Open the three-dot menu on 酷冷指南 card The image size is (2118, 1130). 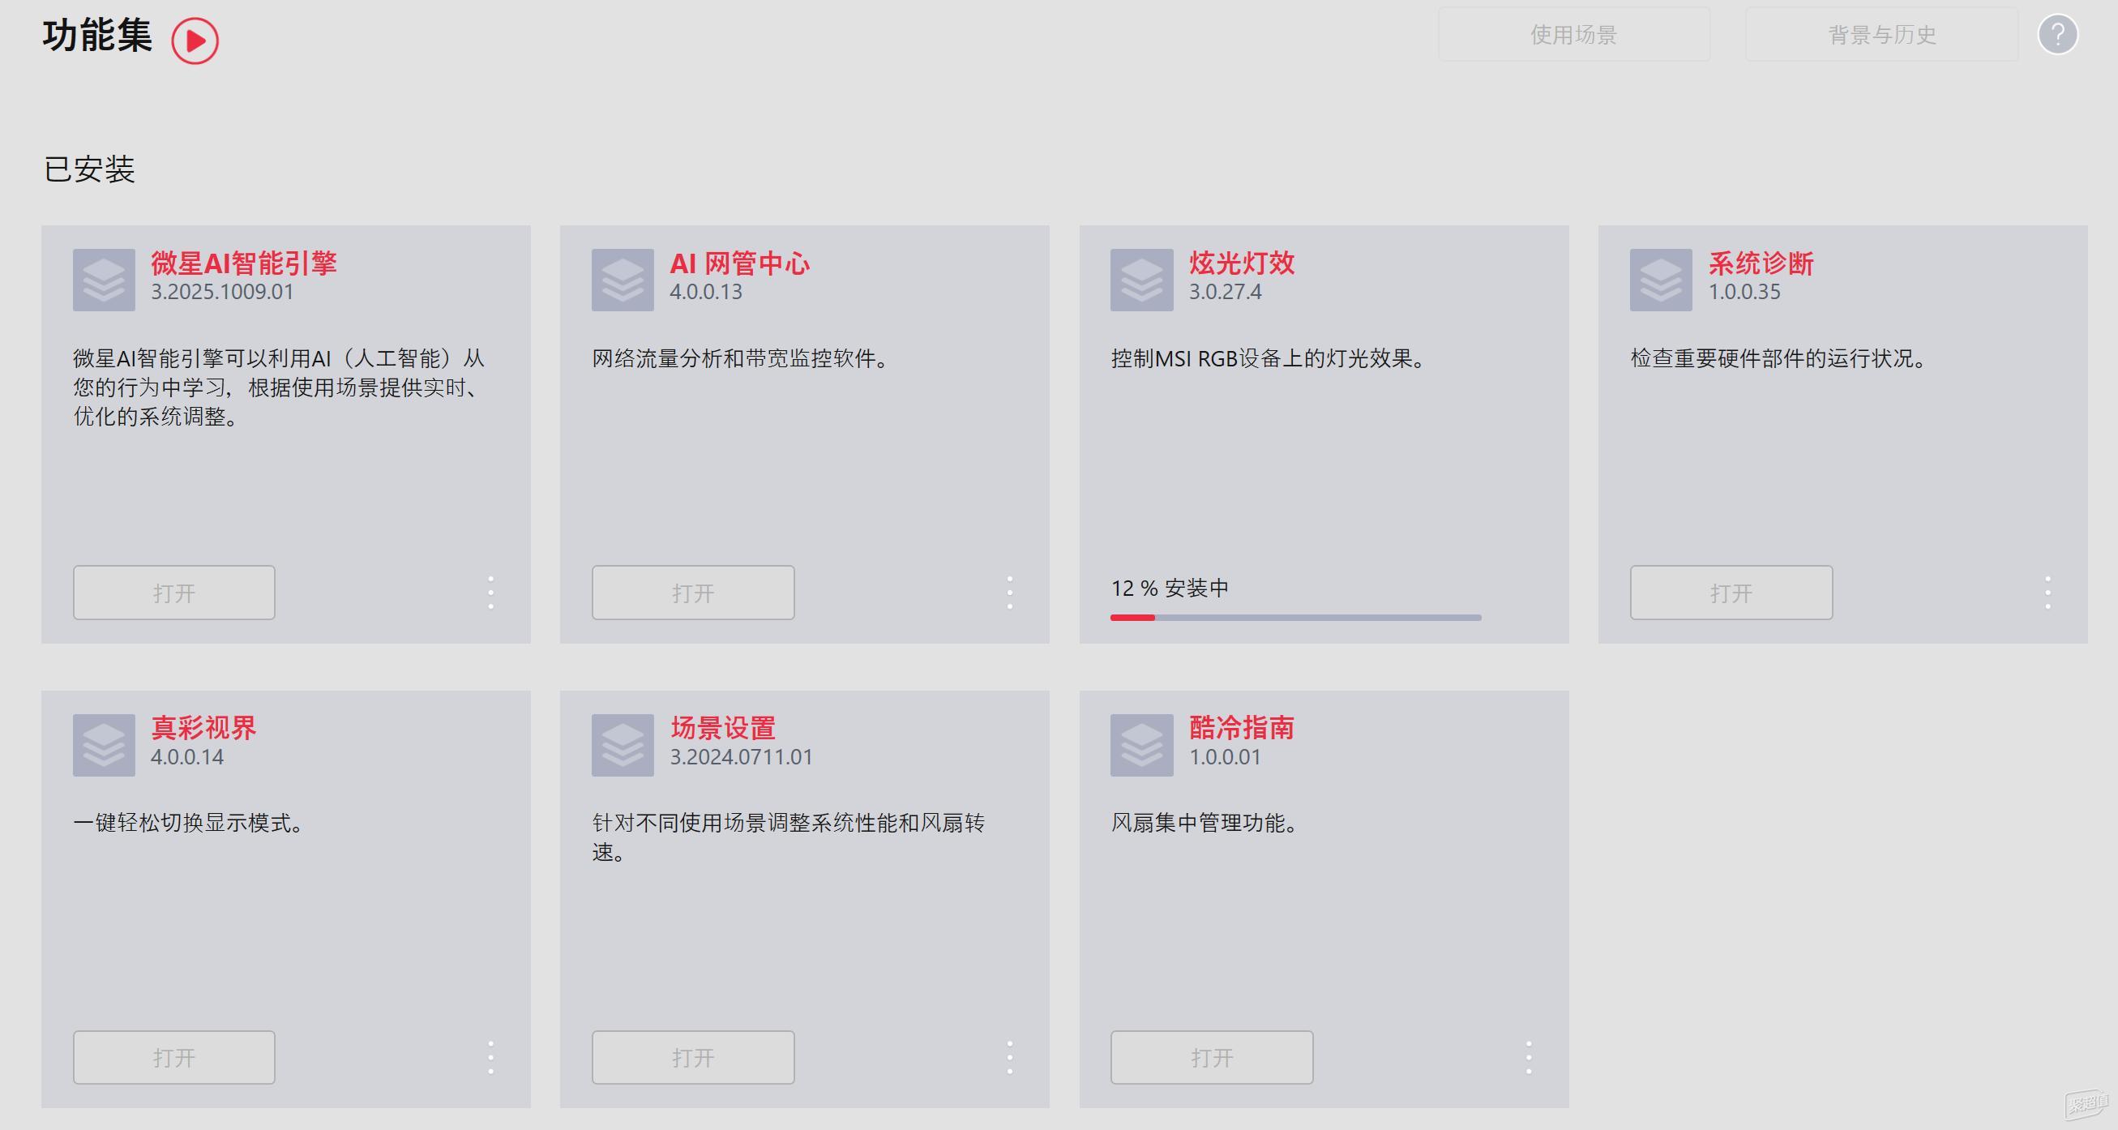coord(1529,1057)
